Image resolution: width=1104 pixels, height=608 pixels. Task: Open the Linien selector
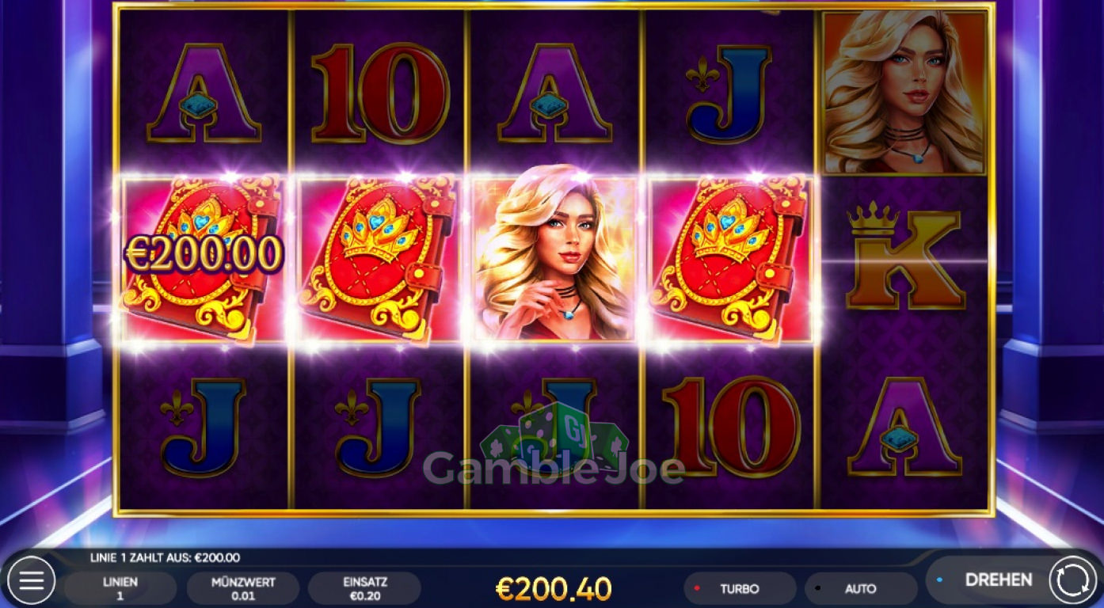click(x=120, y=589)
